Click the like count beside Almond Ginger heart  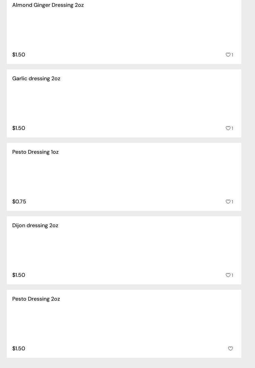click(x=233, y=55)
